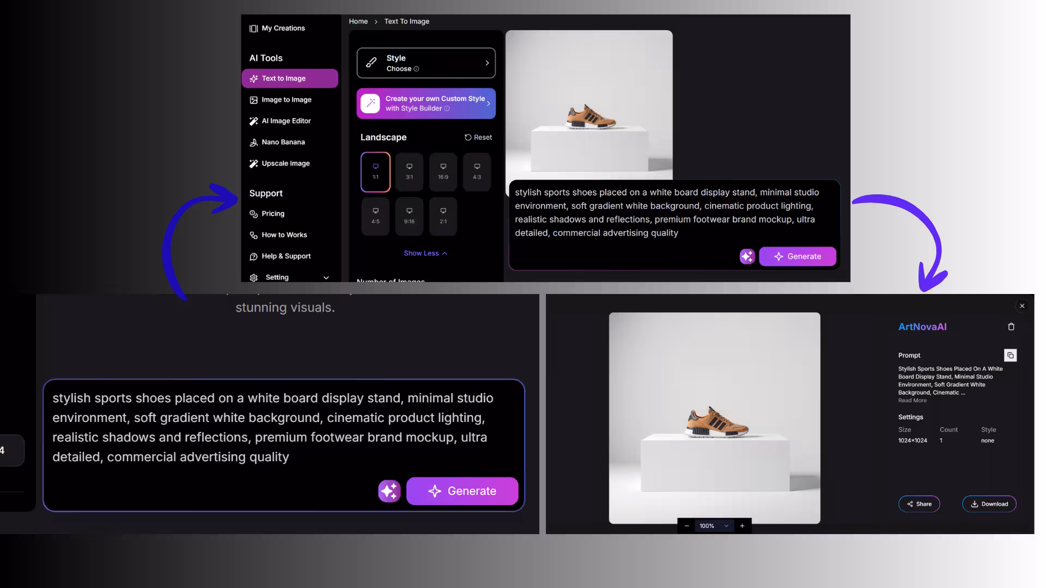The width and height of the screenshot is (1046, 588).
Task: Open Help & Support
Action: point(286,256)
